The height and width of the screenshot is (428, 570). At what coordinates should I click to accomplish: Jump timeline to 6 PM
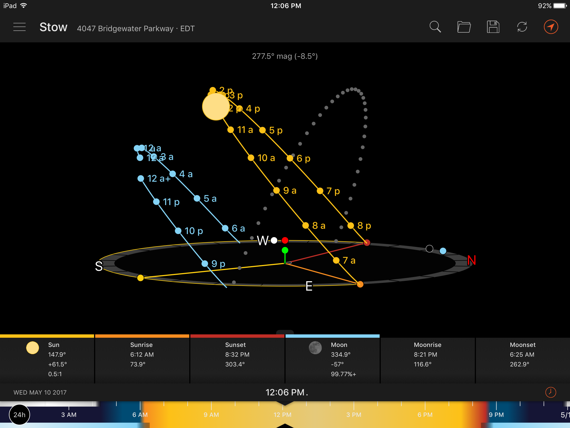click(x=425, y=415)
